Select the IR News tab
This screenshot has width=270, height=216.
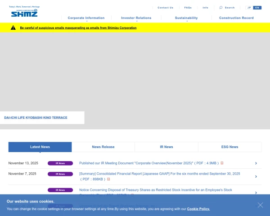166,147
